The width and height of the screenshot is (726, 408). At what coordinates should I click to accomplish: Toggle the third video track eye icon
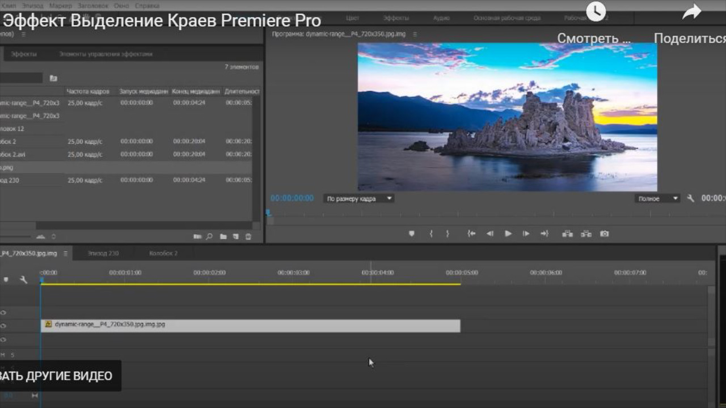click(3, 339)
